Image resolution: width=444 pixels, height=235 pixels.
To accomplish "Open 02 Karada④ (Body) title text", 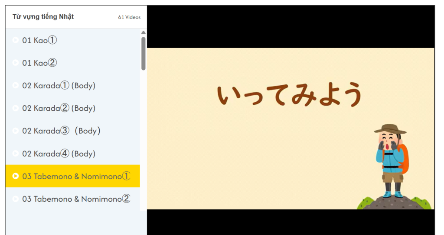I will [59, 154].
